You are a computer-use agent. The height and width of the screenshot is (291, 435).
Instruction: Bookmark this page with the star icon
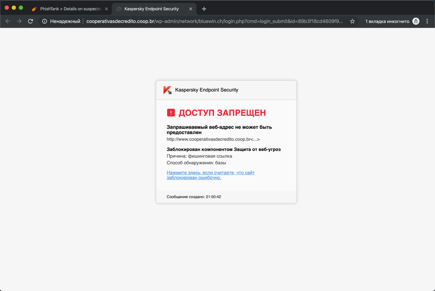pos(352,21)
